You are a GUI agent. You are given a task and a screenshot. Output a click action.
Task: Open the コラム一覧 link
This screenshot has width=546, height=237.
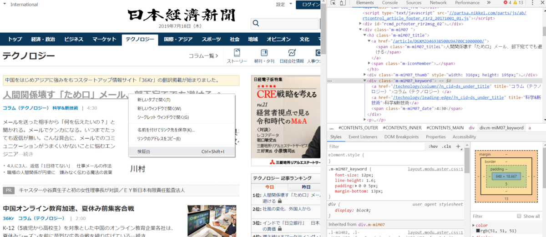(x=203, y=56)
